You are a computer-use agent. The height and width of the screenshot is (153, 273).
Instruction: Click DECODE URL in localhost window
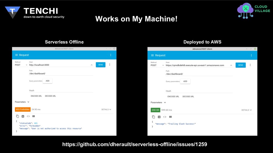pos(50,96)
